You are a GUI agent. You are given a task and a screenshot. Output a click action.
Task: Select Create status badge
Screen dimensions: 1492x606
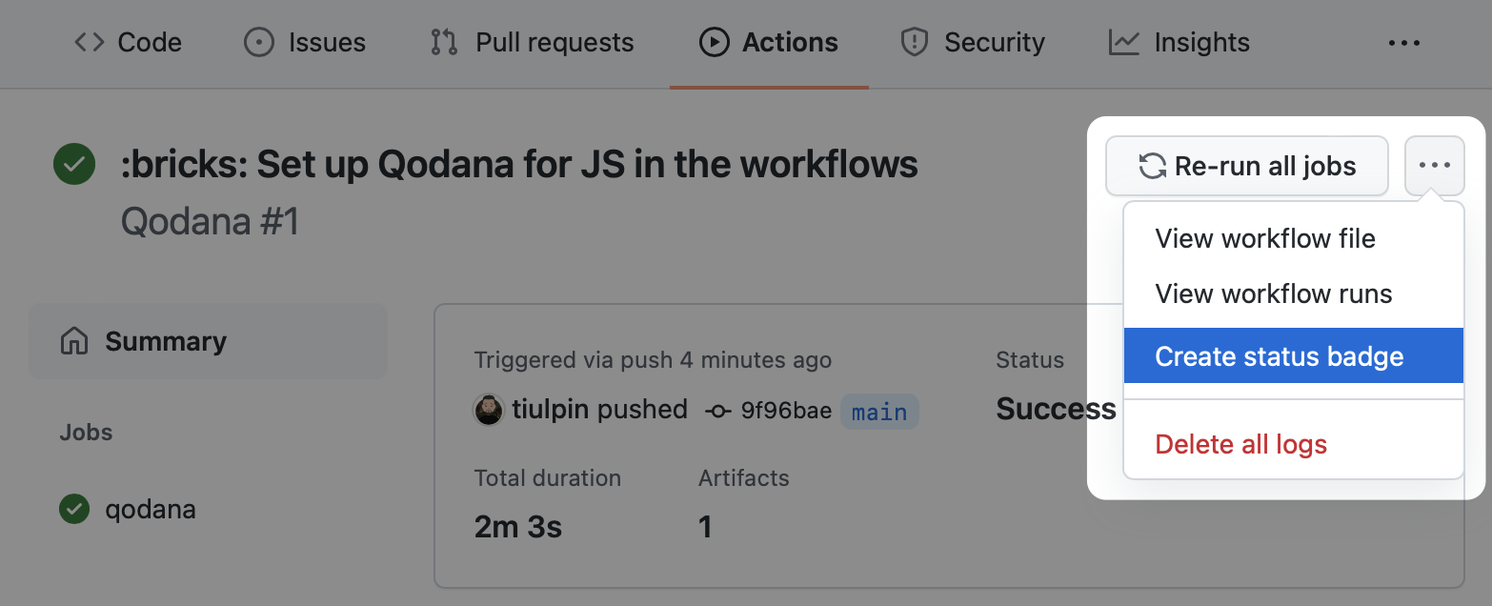1280,356
